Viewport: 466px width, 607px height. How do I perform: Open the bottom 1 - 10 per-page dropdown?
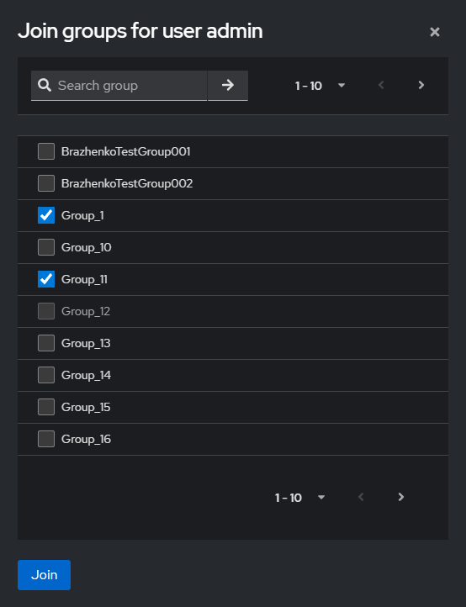(299, 498)
